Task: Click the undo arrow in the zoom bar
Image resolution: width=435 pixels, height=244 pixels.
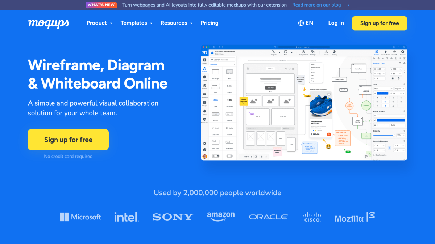Action: 262,157
